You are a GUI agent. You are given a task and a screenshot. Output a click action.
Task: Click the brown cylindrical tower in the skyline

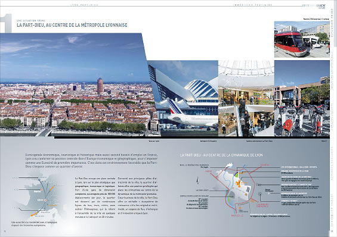[x=100, y=86]
